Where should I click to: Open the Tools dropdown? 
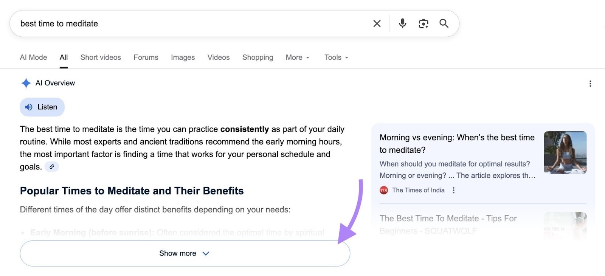point(336,57)
